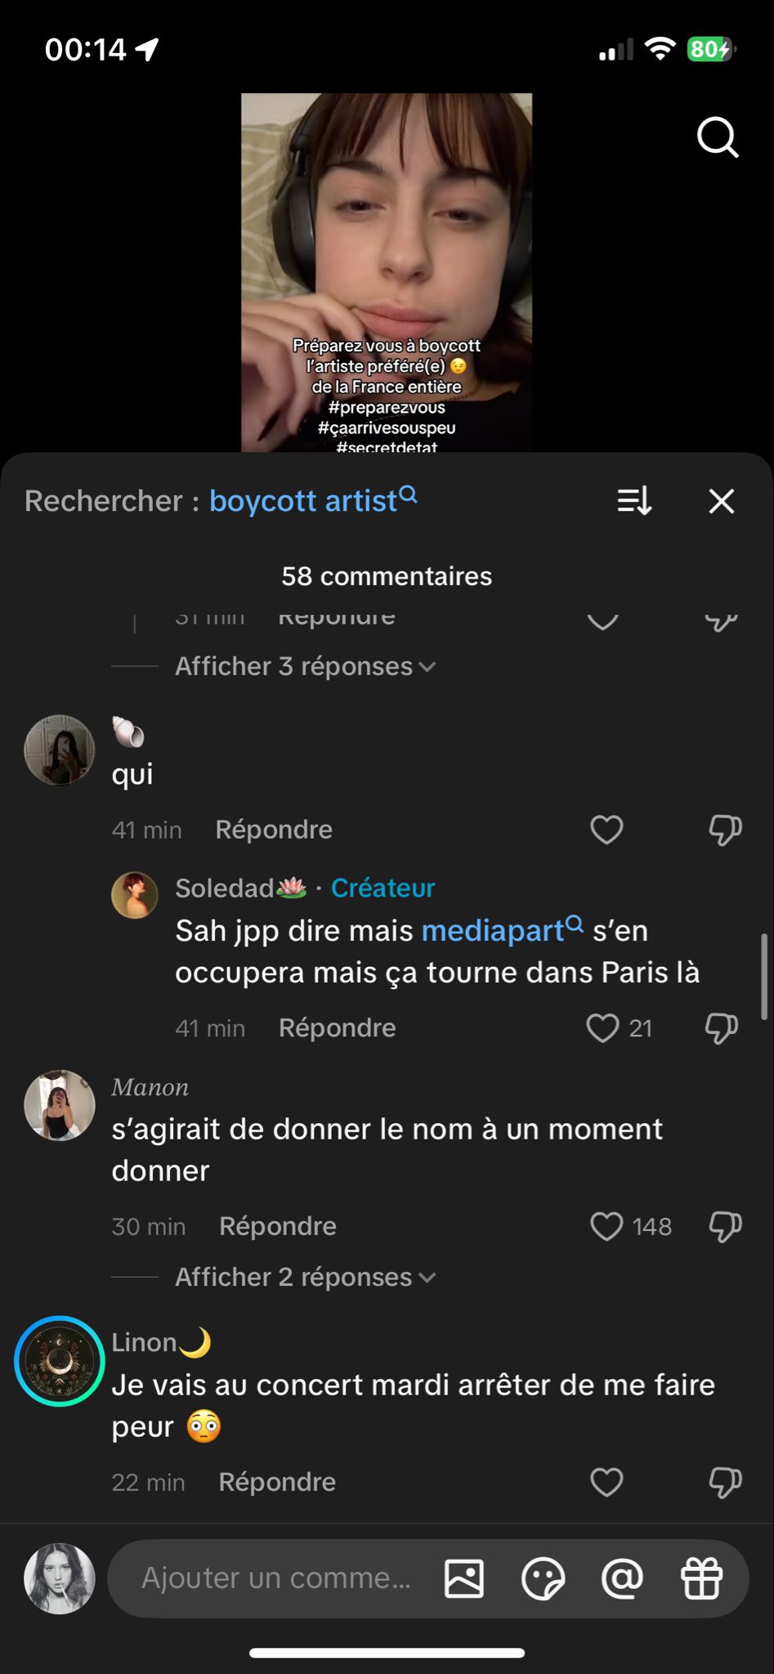Like the "qui" comment
This screenshot has width=774, height=1674.
(606, 830)
